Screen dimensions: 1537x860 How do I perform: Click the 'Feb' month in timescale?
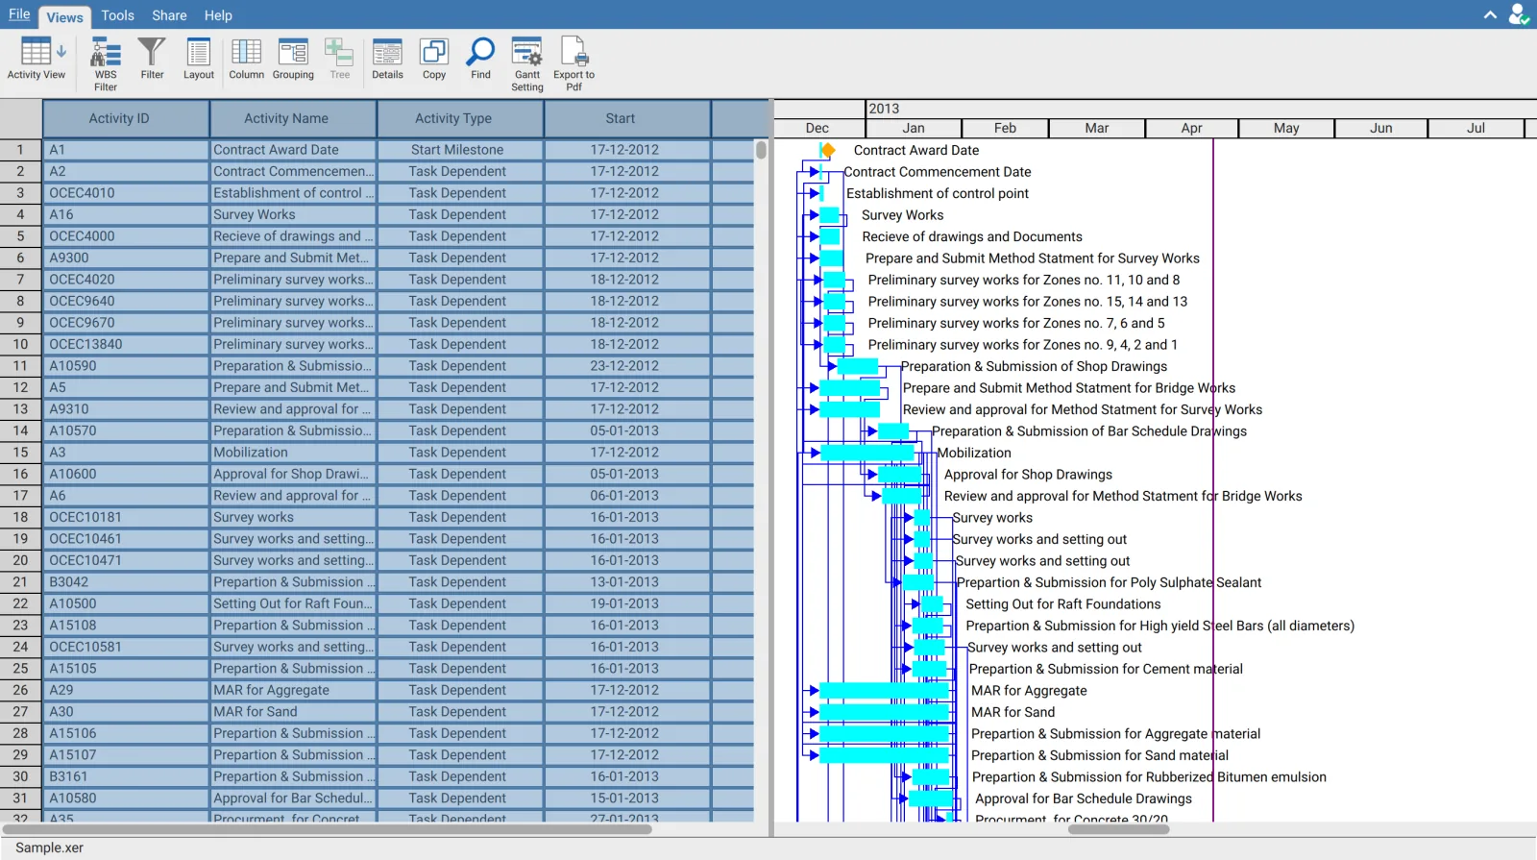tap(1005, 128)
